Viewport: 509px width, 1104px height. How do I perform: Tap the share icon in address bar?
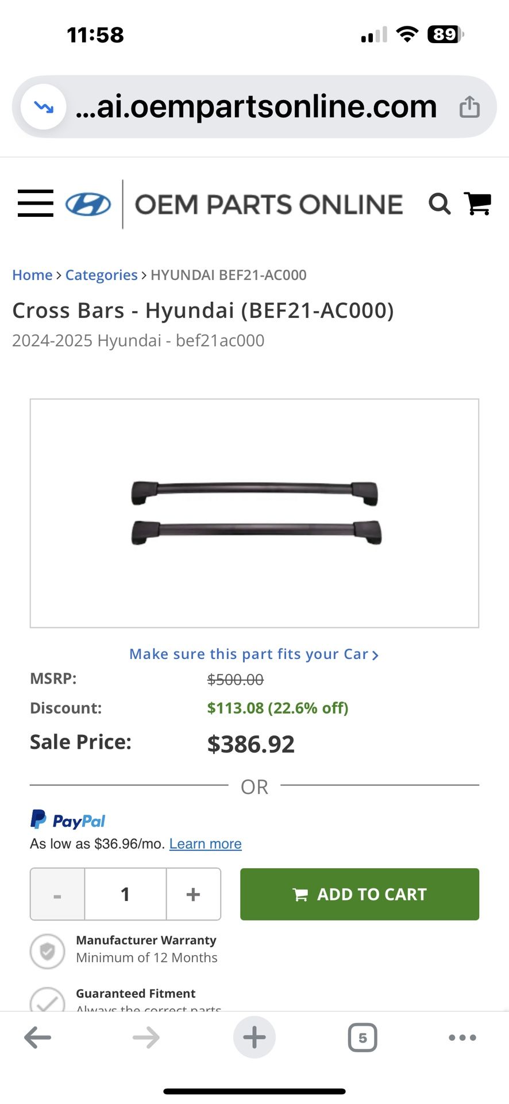pos(469,107)
